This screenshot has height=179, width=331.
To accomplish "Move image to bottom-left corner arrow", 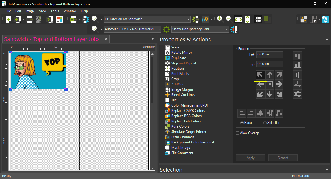I will pos(260,94).
